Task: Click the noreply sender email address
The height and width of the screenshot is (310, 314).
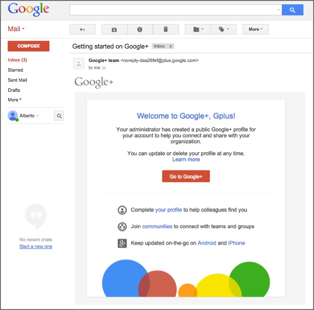Action: (x=159, y=61)
